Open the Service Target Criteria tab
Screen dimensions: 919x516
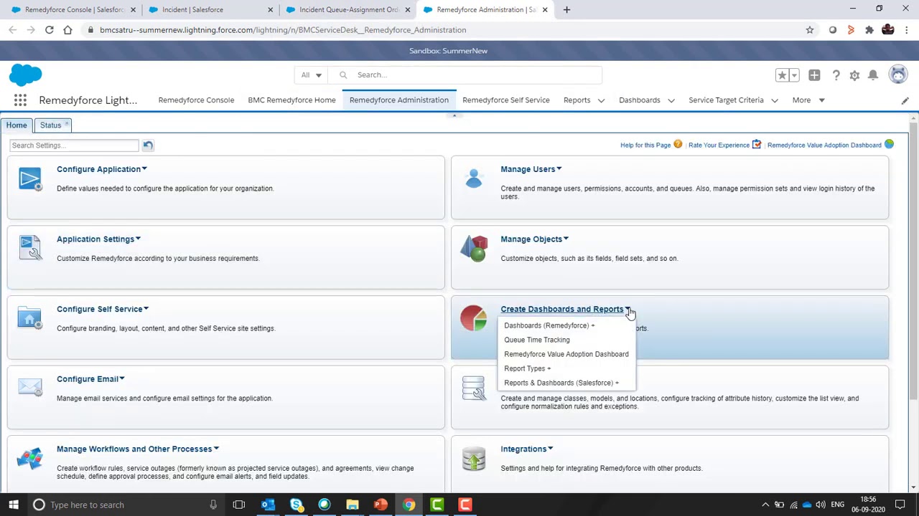[x=726, y=100]
